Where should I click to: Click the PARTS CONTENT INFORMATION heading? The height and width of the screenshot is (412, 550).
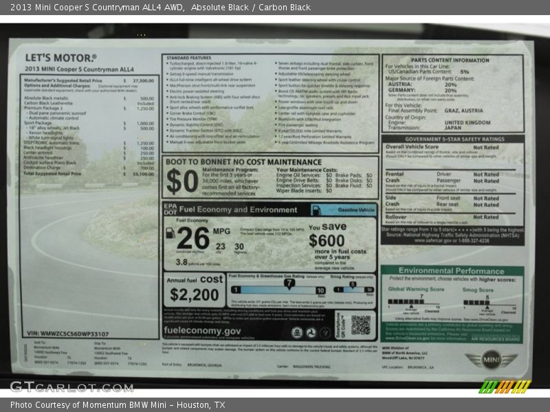pyautogui.click(x=450, y=60)
